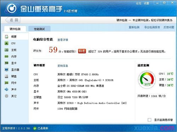
Task: Click sound card value ICH10 High Definition Audio
Action: click(92, 103)
